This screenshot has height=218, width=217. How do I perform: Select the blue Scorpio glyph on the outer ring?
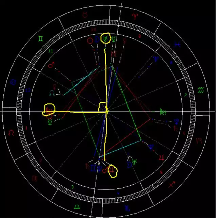(127, 207)
